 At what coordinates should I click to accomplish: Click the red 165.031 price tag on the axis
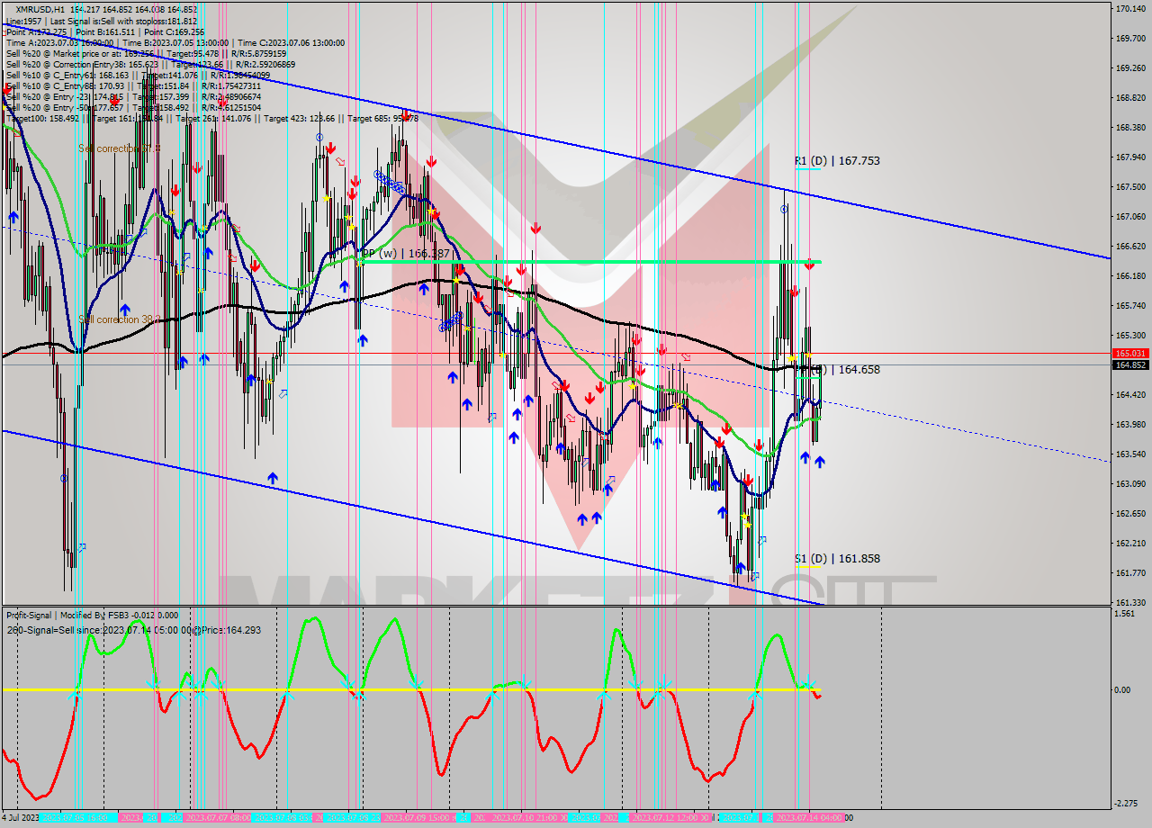click(1129, 354)
